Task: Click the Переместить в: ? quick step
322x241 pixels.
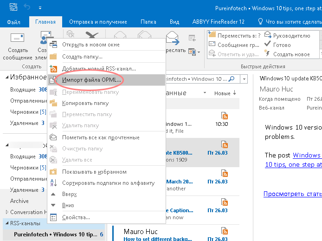Action: point(235,36)
